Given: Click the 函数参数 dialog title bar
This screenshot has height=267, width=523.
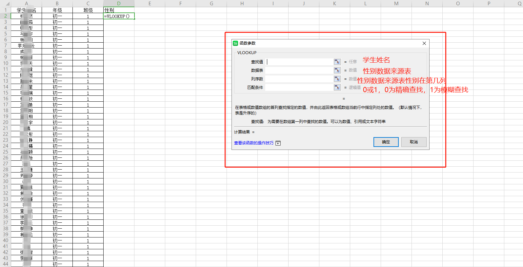Looking at the screenshot, I should click(330, 43).
